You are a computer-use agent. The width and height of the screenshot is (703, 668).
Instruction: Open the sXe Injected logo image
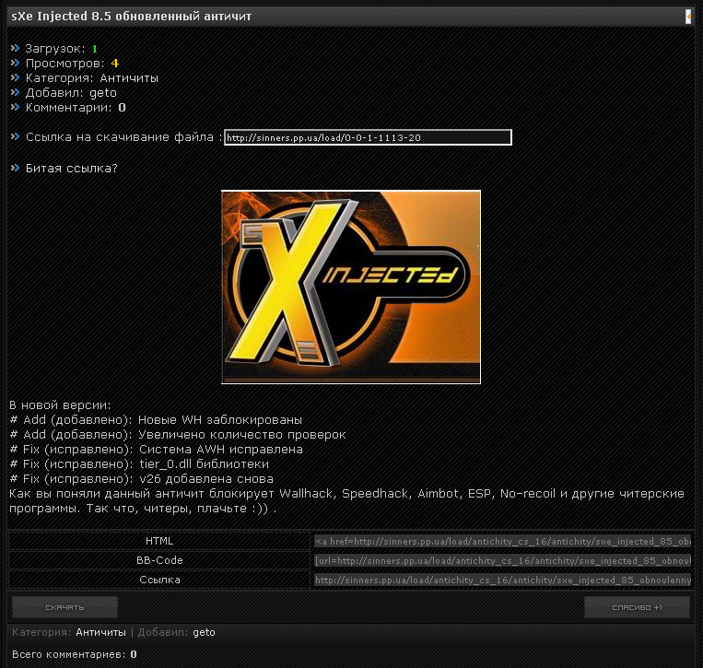(x=351, y=287)
